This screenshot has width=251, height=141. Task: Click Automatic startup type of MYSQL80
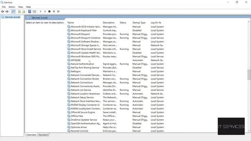(x=138, y=60)
